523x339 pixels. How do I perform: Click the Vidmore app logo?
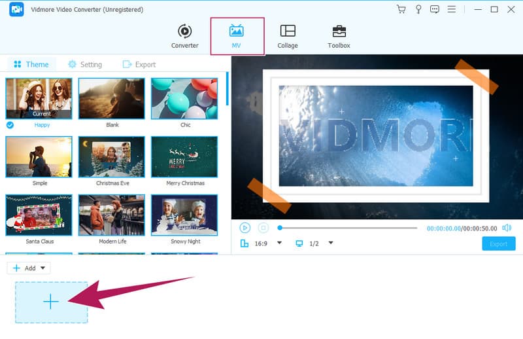point(16,9)
